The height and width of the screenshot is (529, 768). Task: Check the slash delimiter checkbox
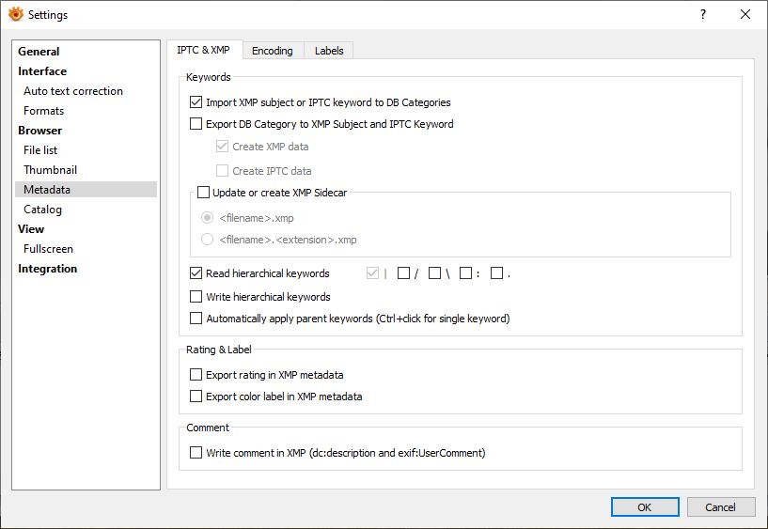click(403, 273)
